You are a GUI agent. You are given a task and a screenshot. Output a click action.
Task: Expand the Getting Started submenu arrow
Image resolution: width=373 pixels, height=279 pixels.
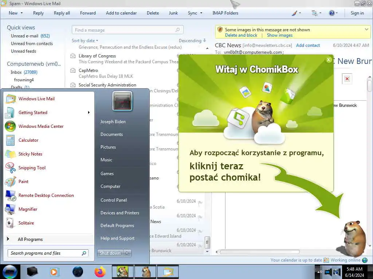[89, 113]
